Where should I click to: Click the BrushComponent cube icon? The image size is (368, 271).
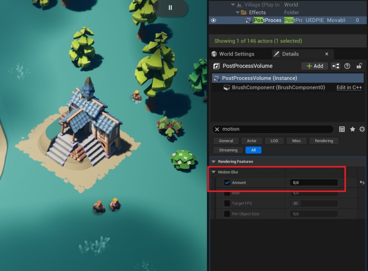[x=227, y=88]
